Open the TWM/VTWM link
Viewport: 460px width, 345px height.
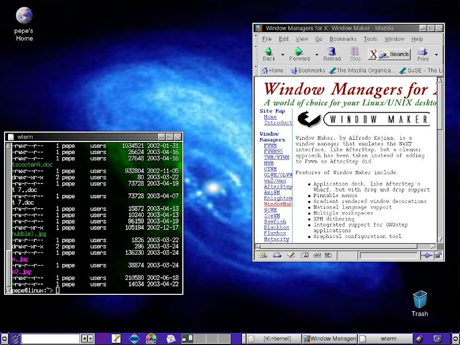click(277, 157)
